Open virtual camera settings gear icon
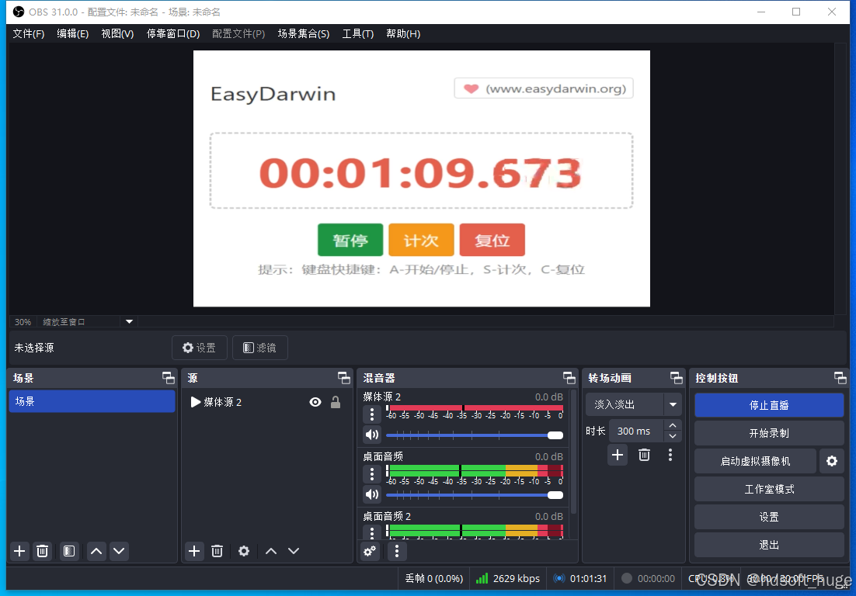 832,461
